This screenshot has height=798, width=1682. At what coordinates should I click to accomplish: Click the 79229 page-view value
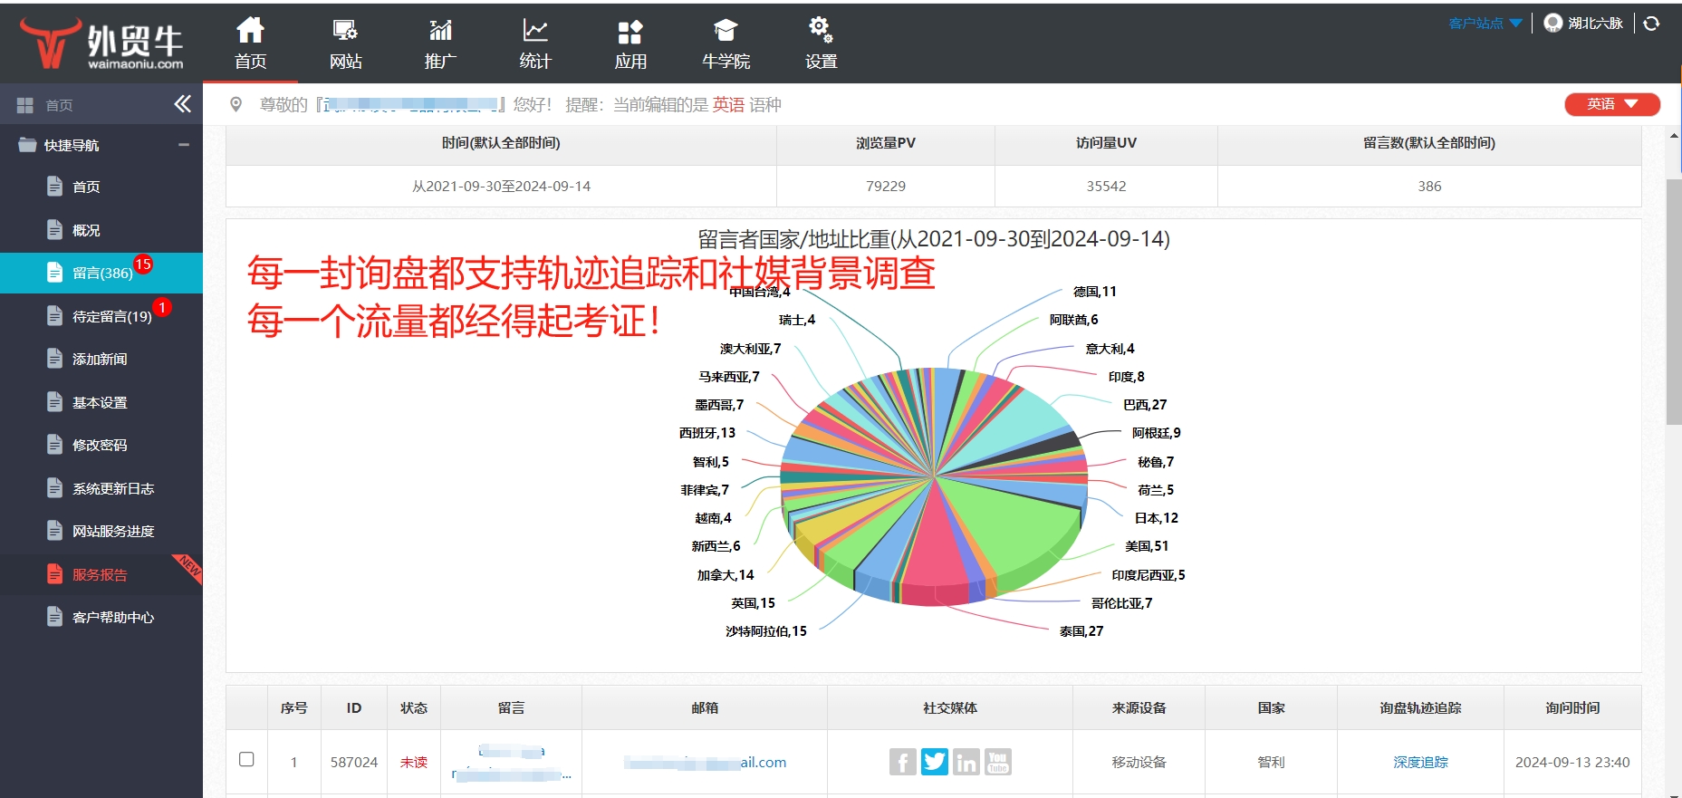tap(886, 186)
